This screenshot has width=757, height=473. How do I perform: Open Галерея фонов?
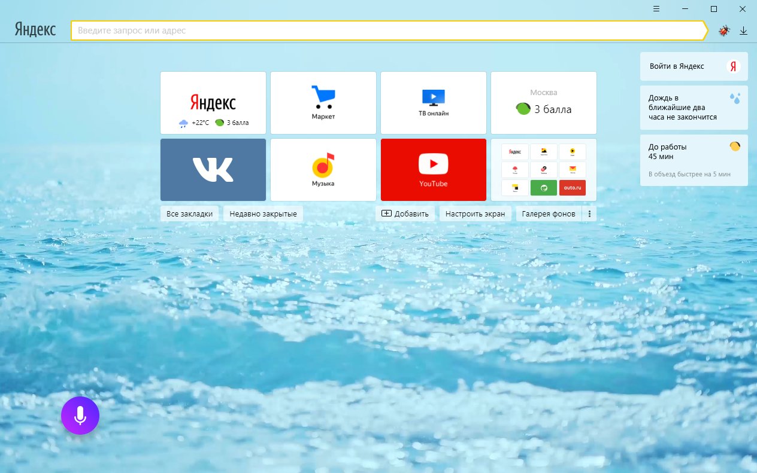click(549, 213)
